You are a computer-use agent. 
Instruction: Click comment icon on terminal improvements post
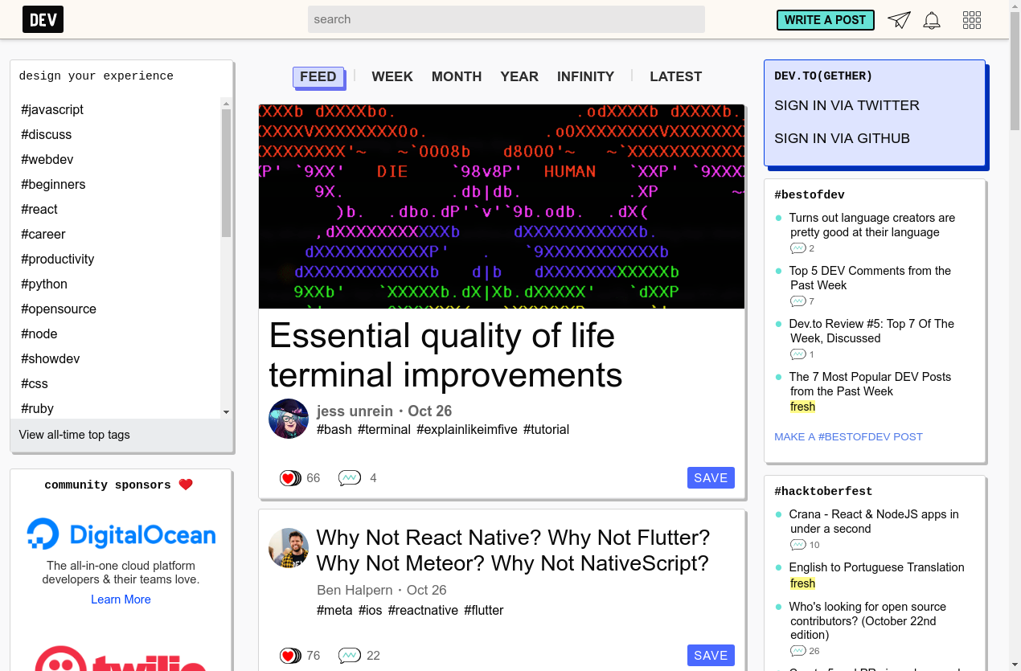click(350, 478)
